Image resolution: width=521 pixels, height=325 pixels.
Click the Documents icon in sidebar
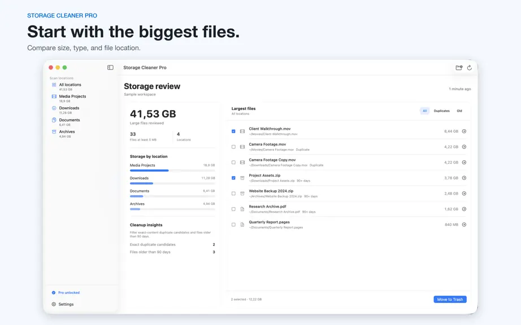point(54,120)
